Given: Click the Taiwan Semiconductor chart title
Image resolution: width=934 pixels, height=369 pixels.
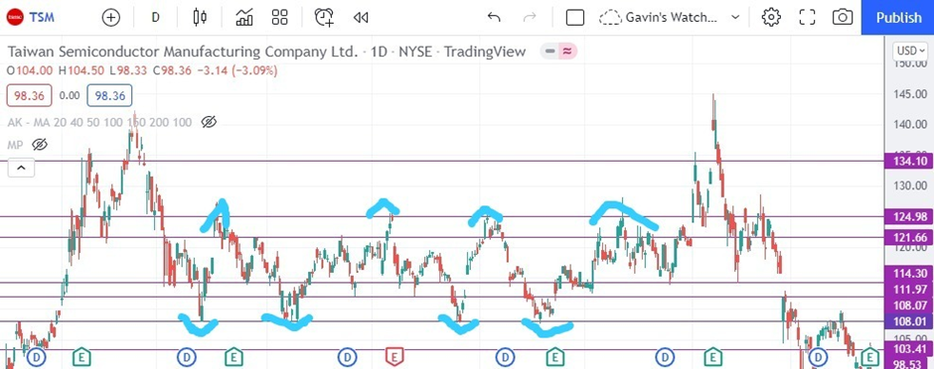Looking at the screenshot, I should 267,52.
